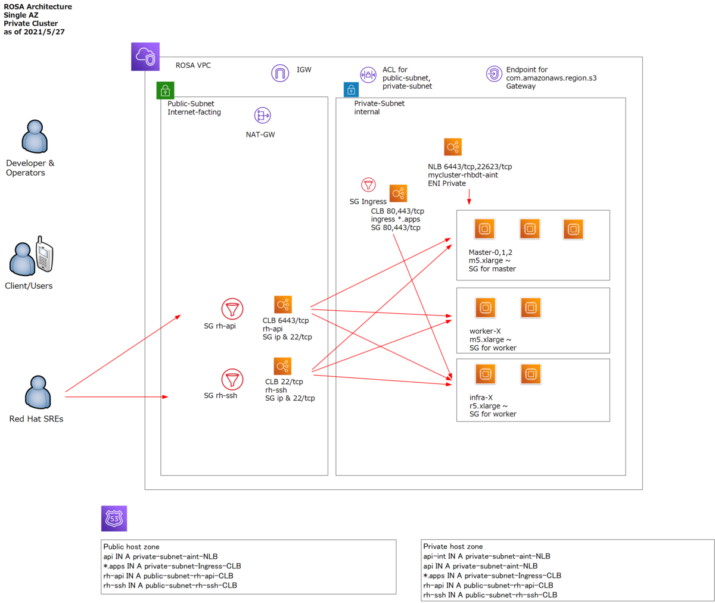The height and width of the screenshot is (603, 715).
Task: Select the "ROSA VPC" label
Action: pyautogui.click(x=193, y=65)
